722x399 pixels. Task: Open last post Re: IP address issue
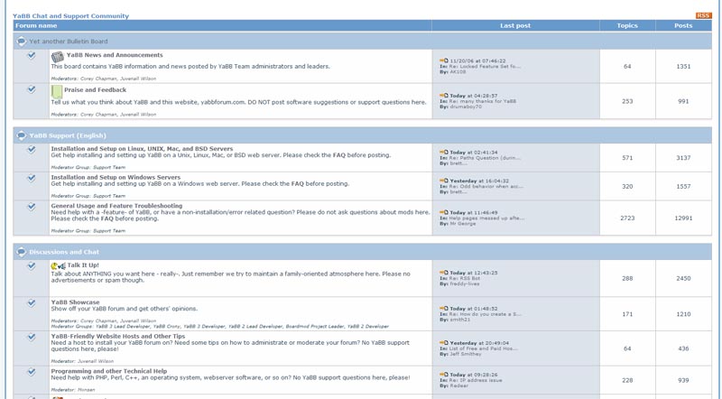(x=476, y=381)
